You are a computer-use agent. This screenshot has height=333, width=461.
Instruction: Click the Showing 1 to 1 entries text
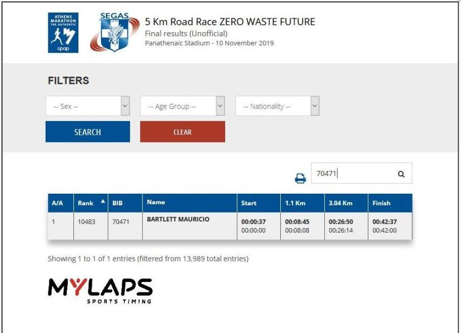(148, 259)
